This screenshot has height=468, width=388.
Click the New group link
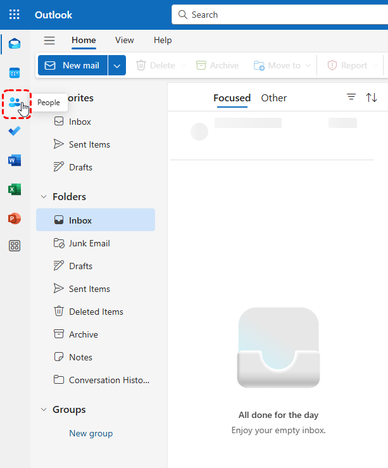91,434
